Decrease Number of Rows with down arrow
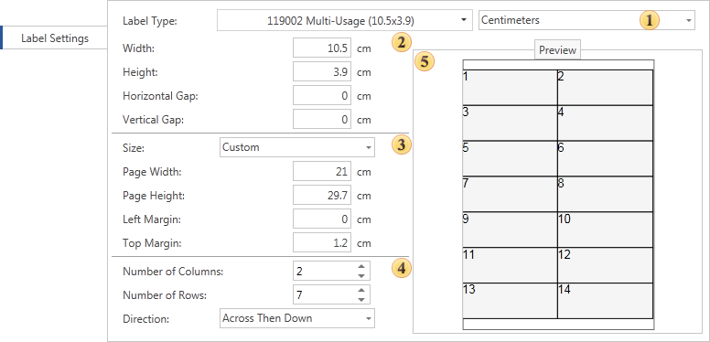710x342 pixels. tap(361, 299)
